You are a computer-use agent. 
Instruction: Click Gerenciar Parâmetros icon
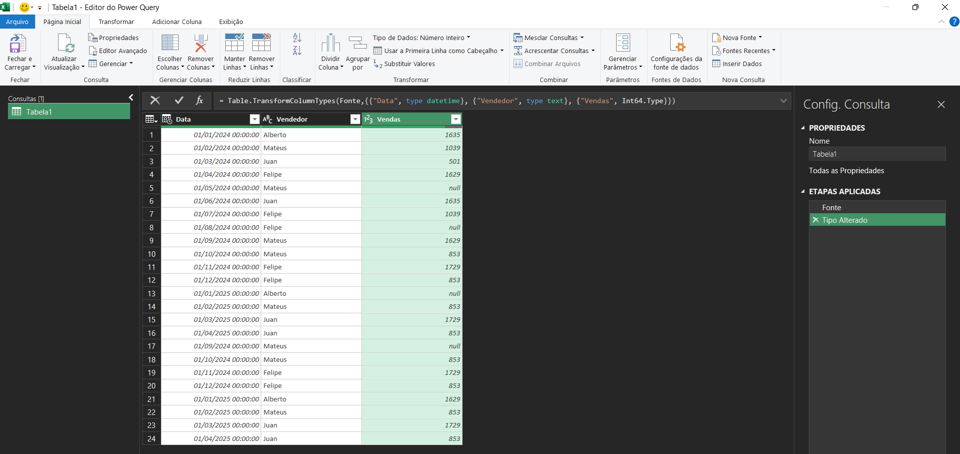[623, 43]
